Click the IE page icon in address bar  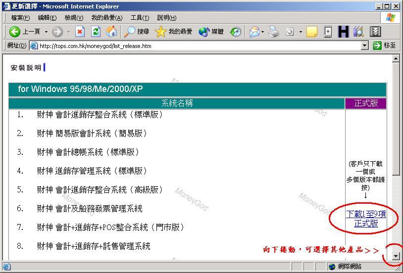pyautogui.click(x=34, y=45)
